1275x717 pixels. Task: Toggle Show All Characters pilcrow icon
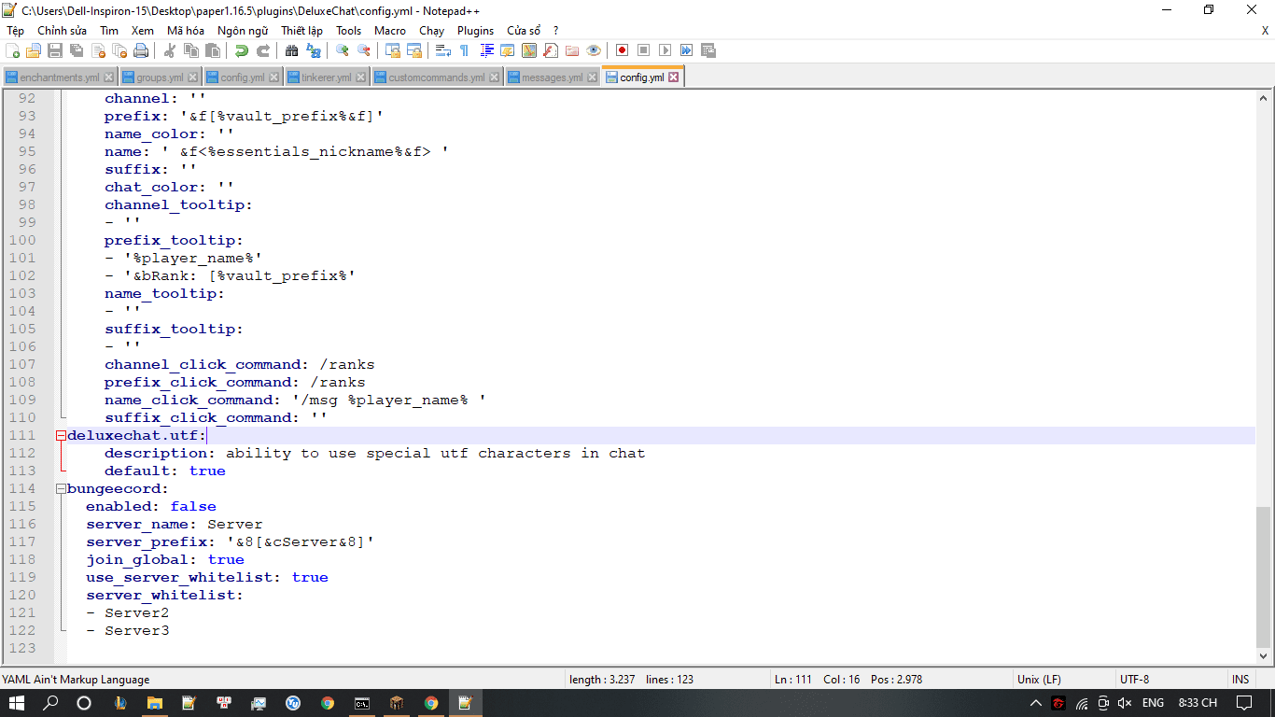coord(464,50)
